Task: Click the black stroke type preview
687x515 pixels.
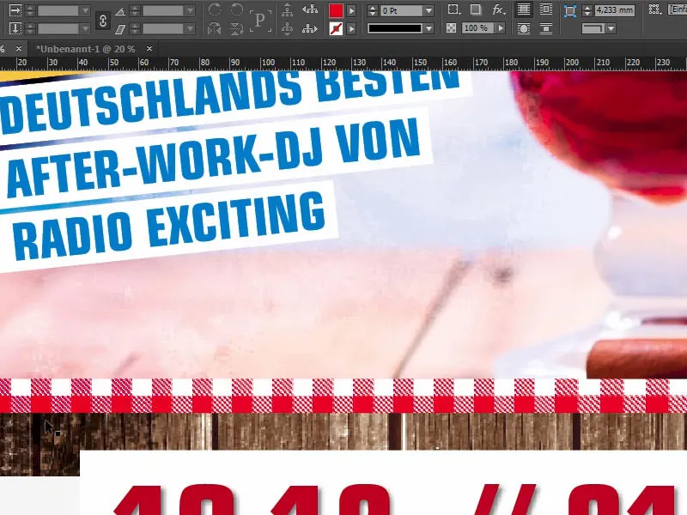Action: point(395,28)
